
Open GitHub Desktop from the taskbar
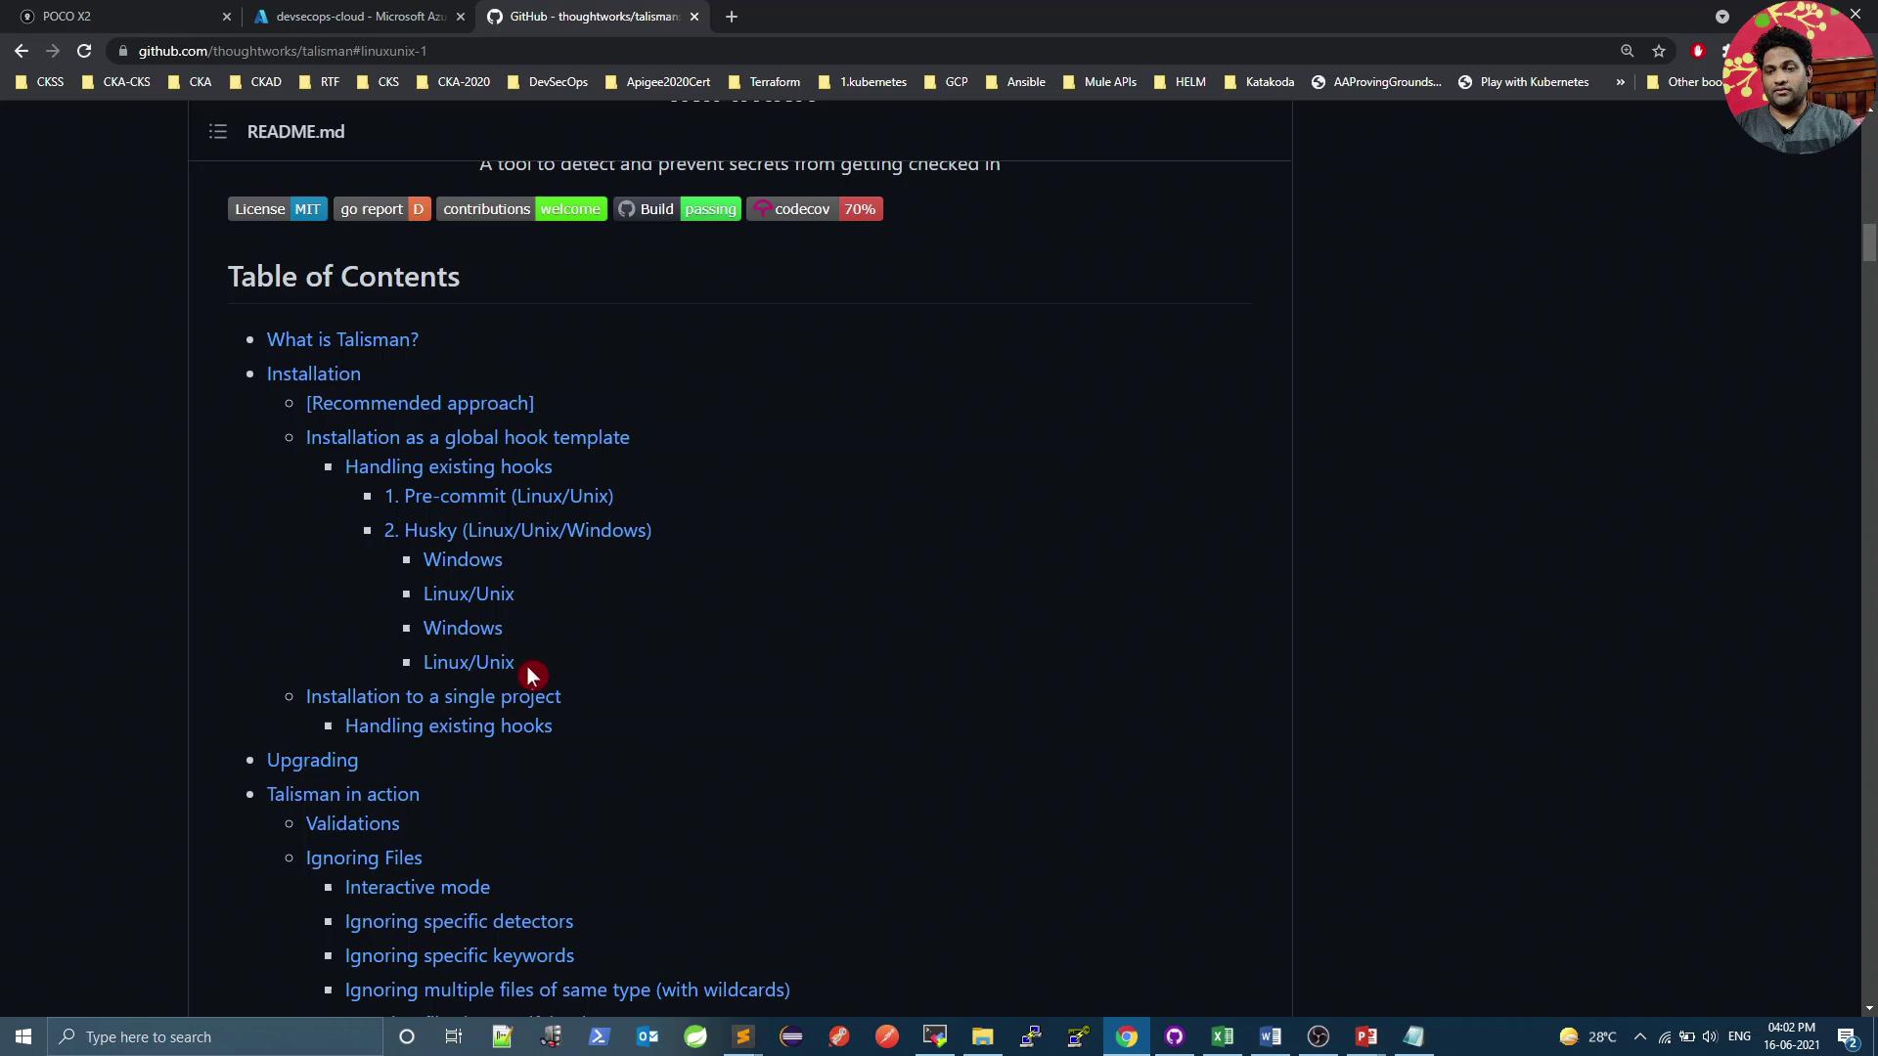coord(1175,1036)
